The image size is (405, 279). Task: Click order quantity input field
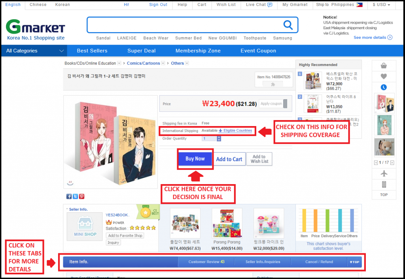[209, 138]
